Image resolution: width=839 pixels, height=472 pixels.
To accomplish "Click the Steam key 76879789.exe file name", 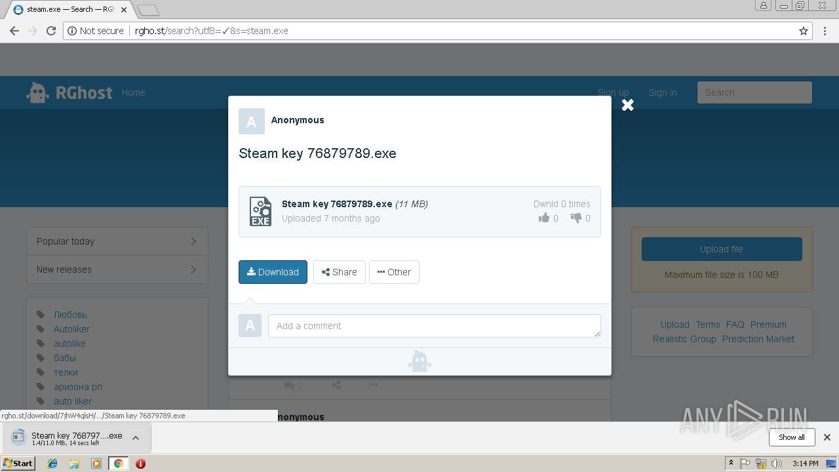I will (337, 204).
